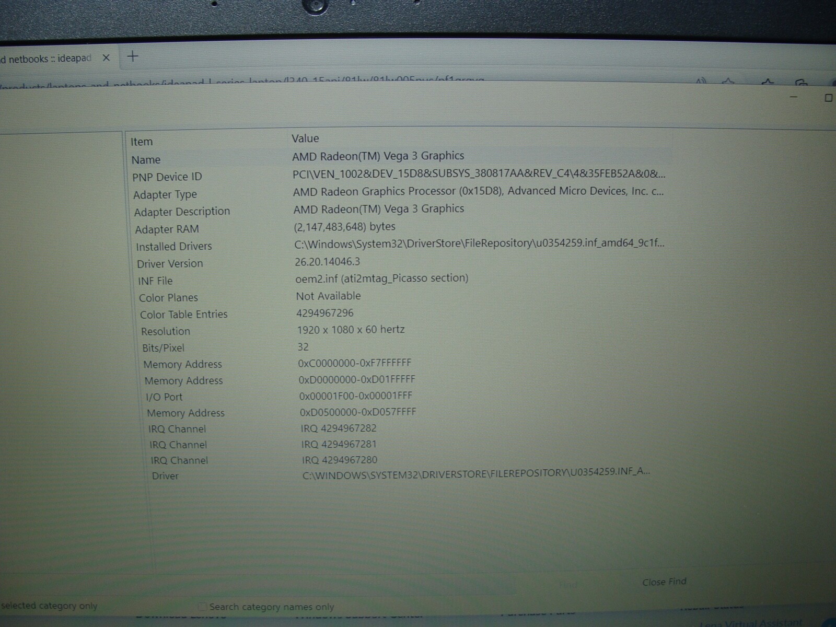
Task: Toggle Search category names only checkbox
Action: click(x=202, y=607)
